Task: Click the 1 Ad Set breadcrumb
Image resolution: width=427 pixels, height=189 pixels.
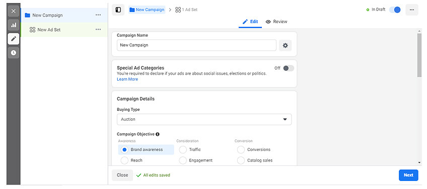Action: point(186,10)
